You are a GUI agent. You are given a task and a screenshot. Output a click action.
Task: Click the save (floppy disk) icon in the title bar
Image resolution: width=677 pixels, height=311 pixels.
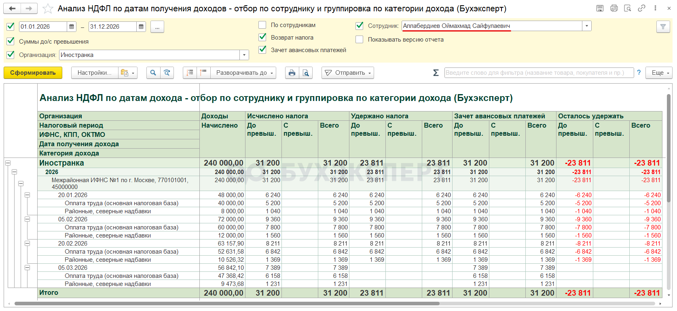(600, 8)
